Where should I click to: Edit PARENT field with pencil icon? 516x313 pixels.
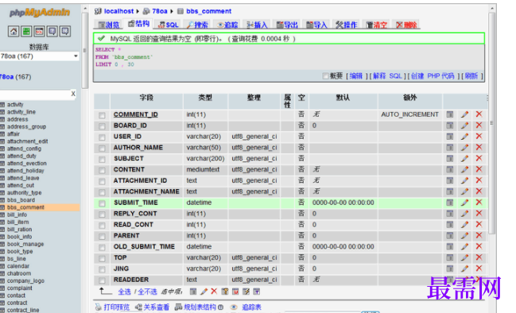click(x=464, y=235)
